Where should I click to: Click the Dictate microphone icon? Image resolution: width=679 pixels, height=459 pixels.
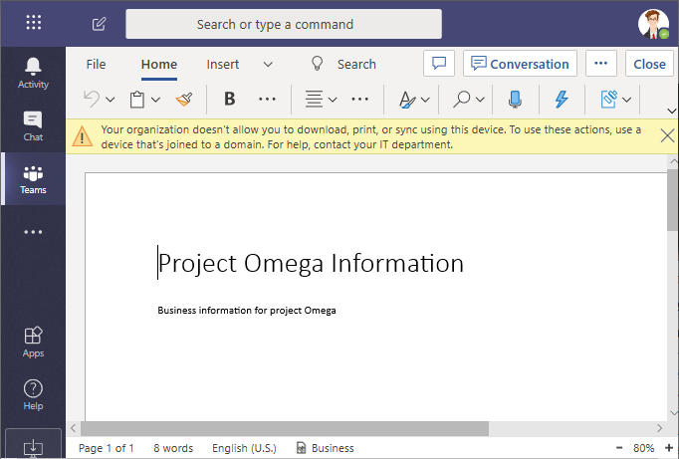point(515,99)
